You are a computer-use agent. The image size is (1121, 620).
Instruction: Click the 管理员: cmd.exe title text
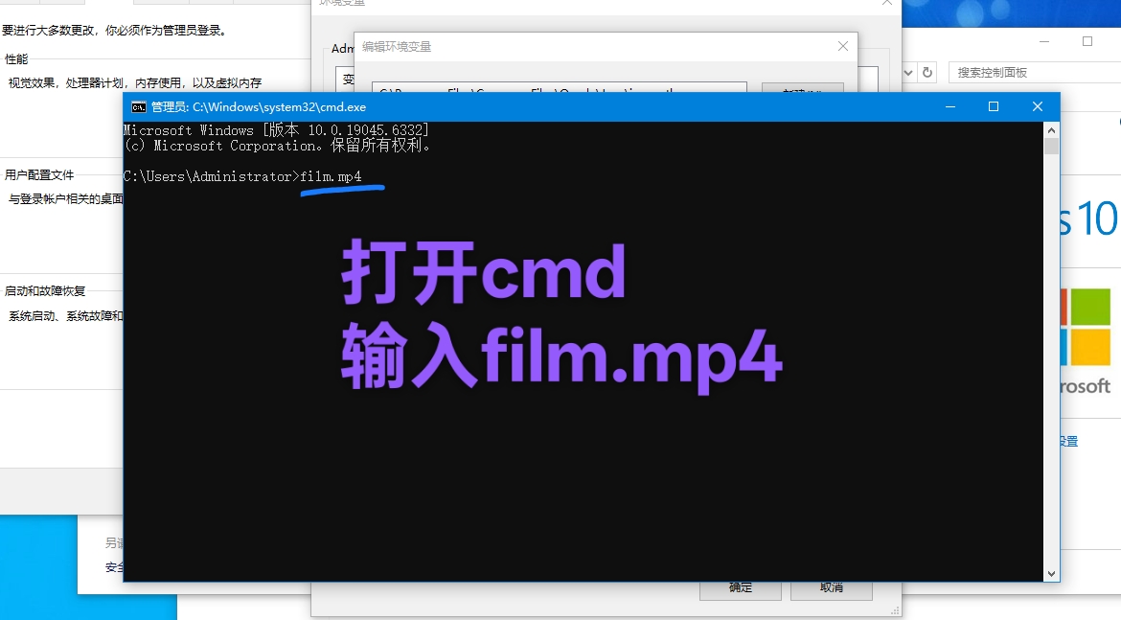259,107
